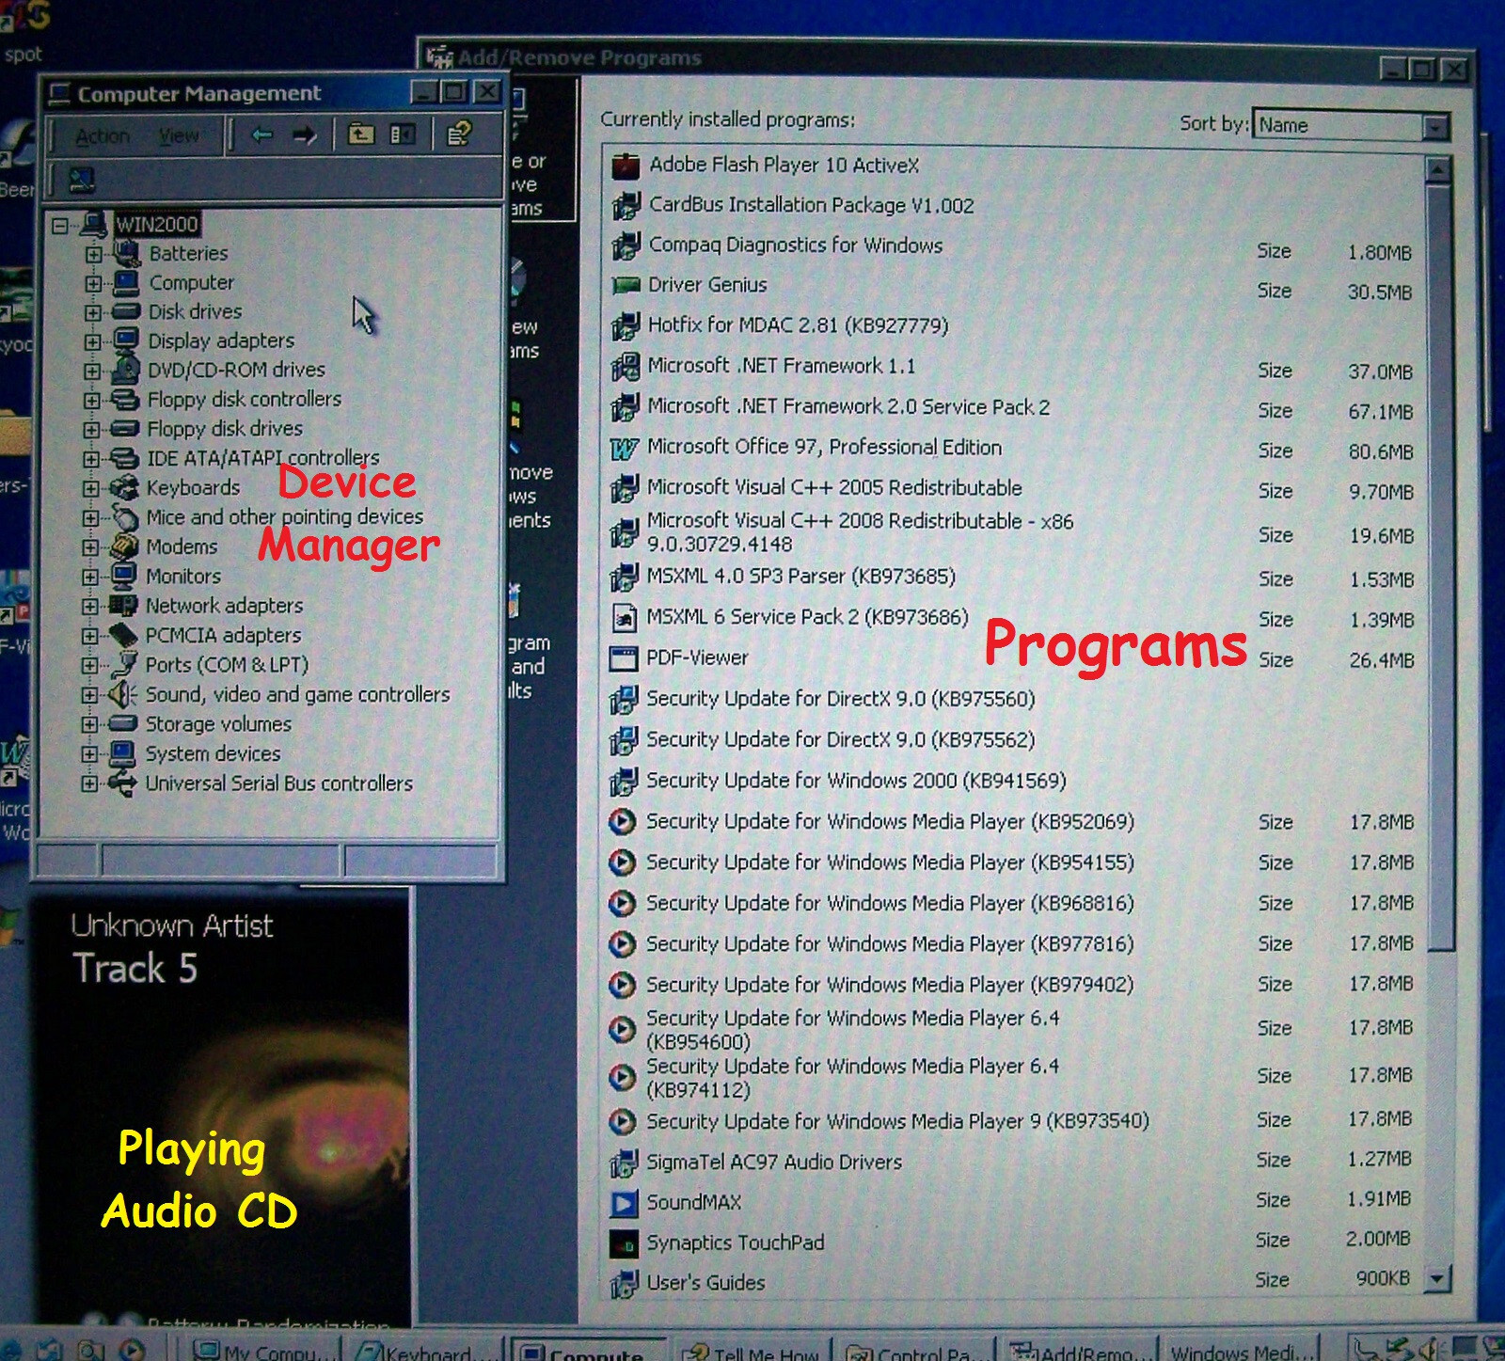Expand the Floppy disk controllers node
This screenshot has width=1505, height=1361.
[x=91, y=400]
